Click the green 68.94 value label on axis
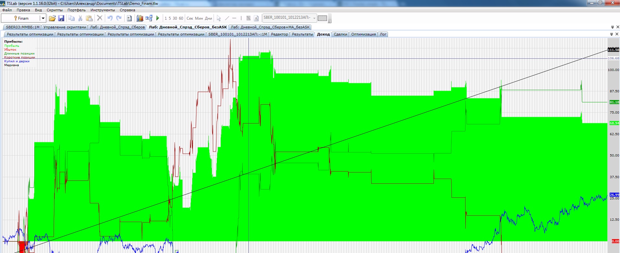 click(x=614, y=123)
